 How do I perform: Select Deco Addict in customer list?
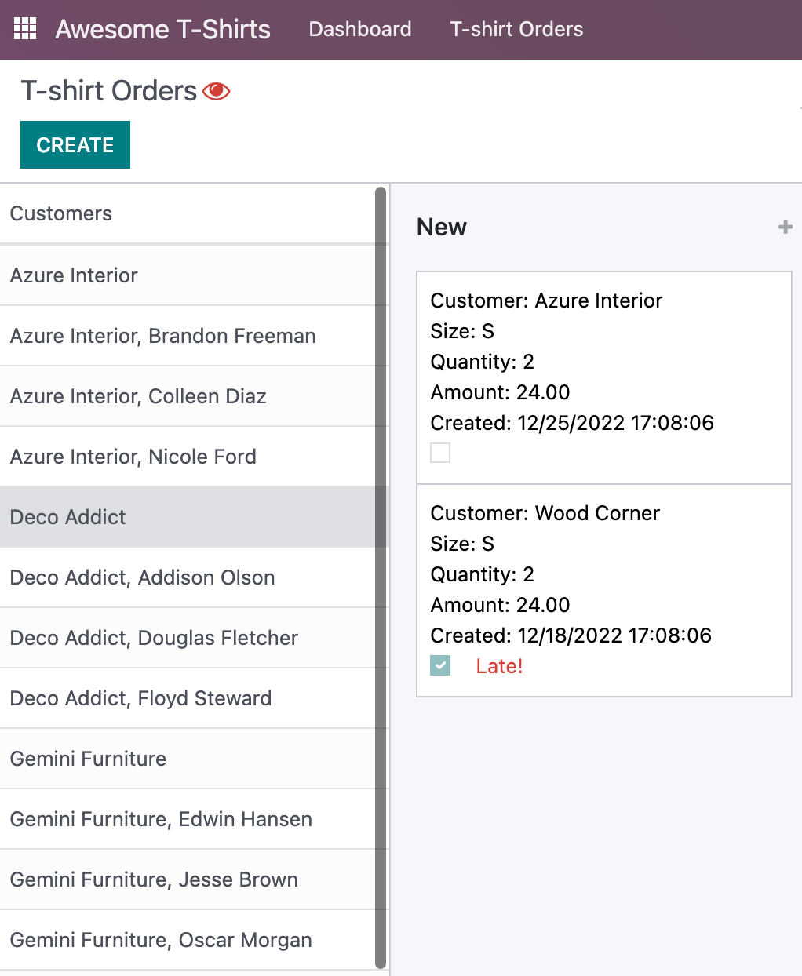68,517
